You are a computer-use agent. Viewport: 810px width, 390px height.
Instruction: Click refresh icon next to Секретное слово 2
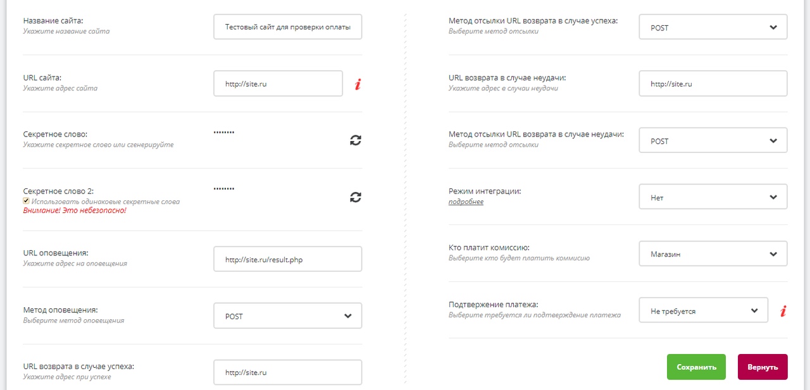tap(356, 197)
